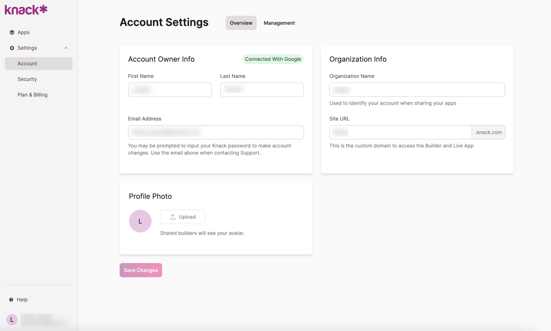Click the Email Address field
This screenshot has width=551, height=331.
(x=216, y=132)
